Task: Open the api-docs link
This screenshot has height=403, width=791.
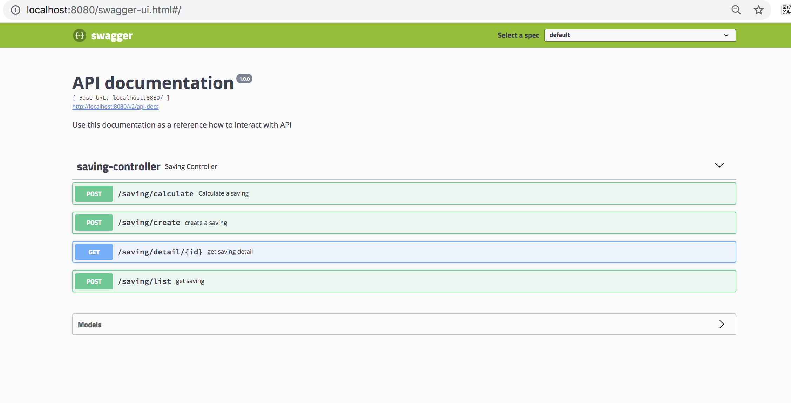Action: [x=115, y=107]
